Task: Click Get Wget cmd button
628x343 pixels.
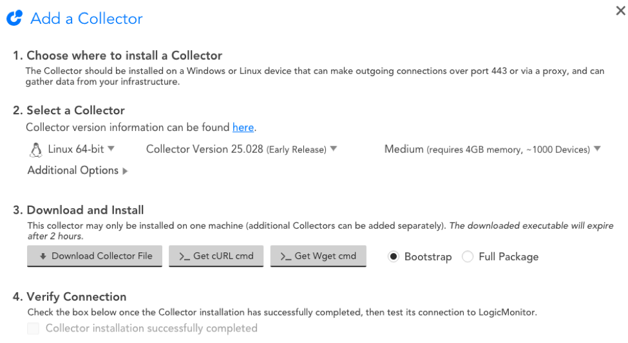Action: (318, 256)
